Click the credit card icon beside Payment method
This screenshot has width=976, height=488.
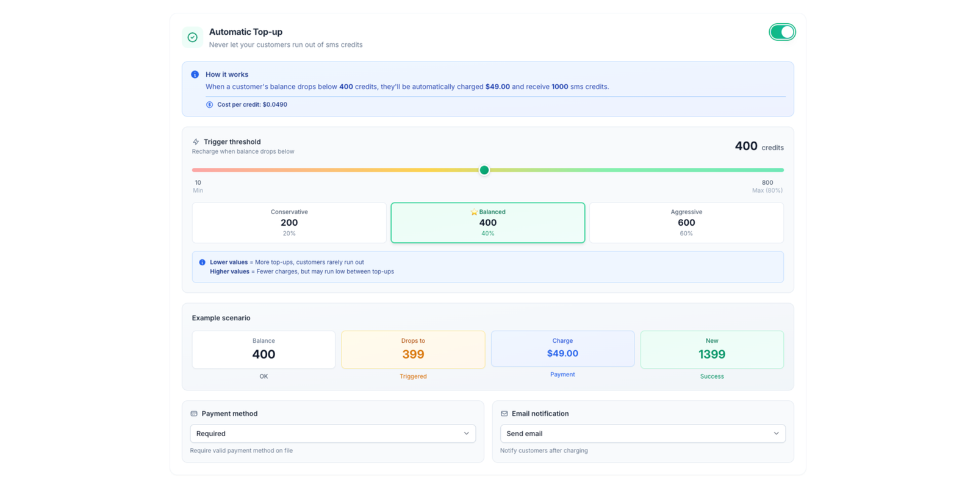pos(194,414)
